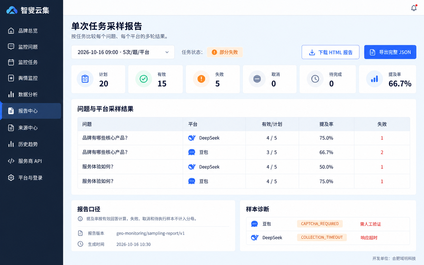Click the 待完成 clock icon

(315, 79)
